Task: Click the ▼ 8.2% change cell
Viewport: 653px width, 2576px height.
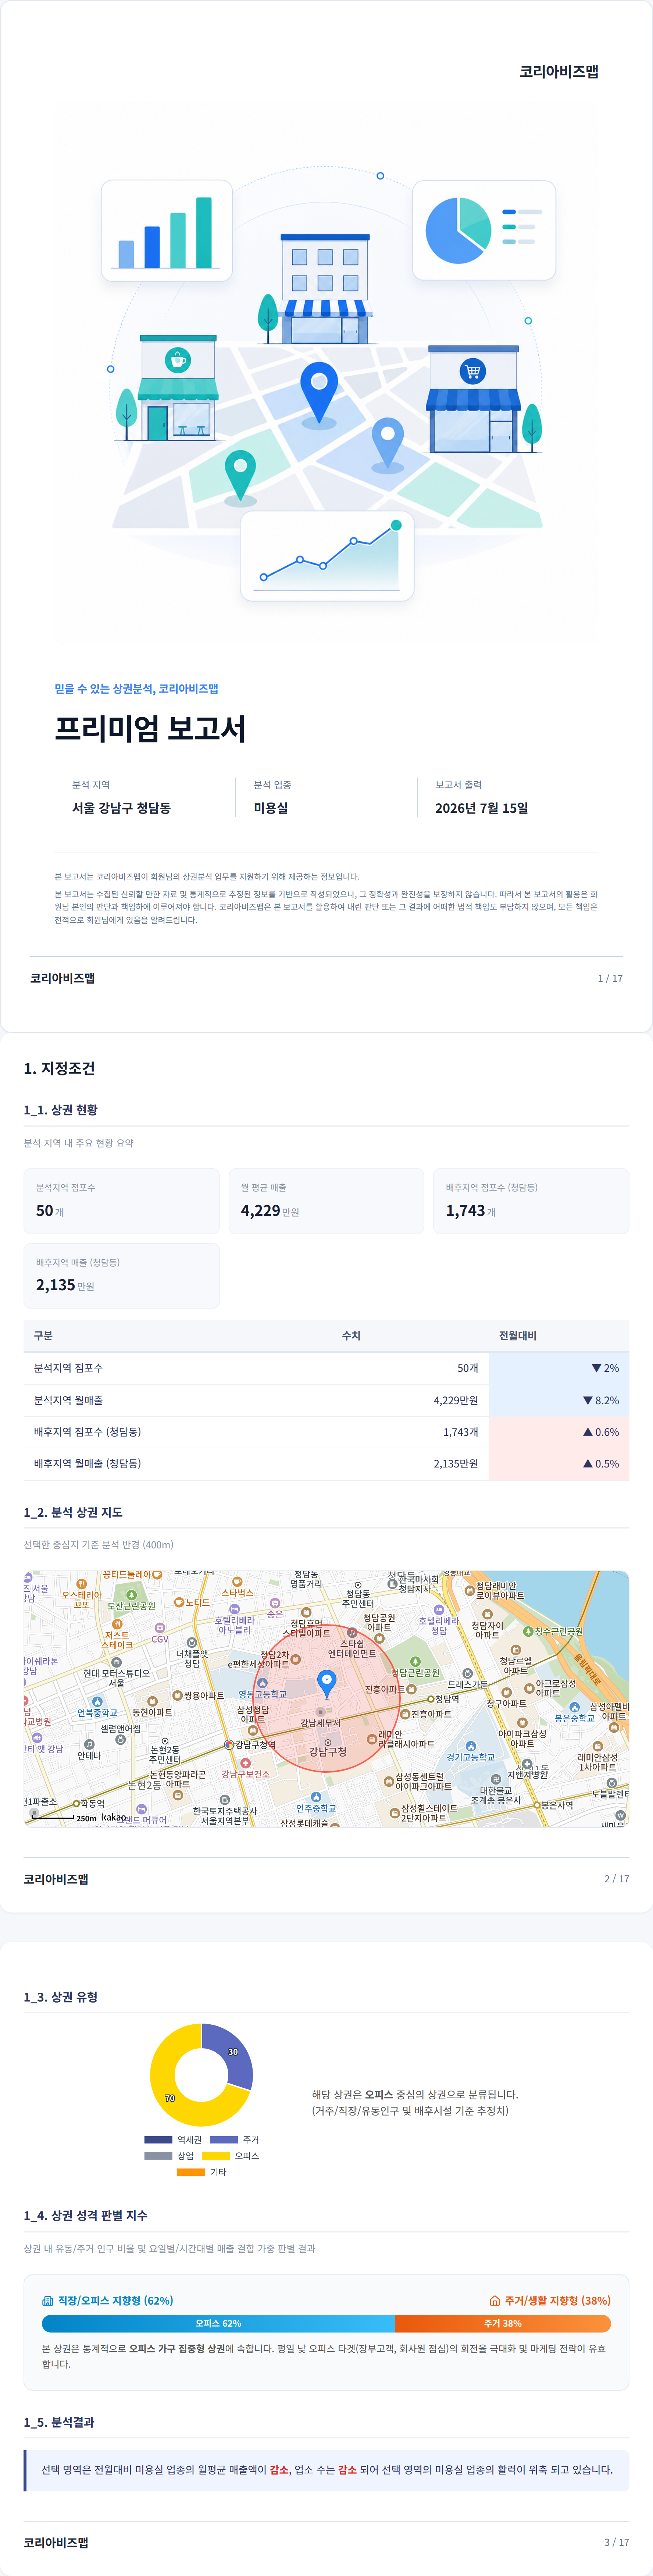Action: click(559, 1400)
